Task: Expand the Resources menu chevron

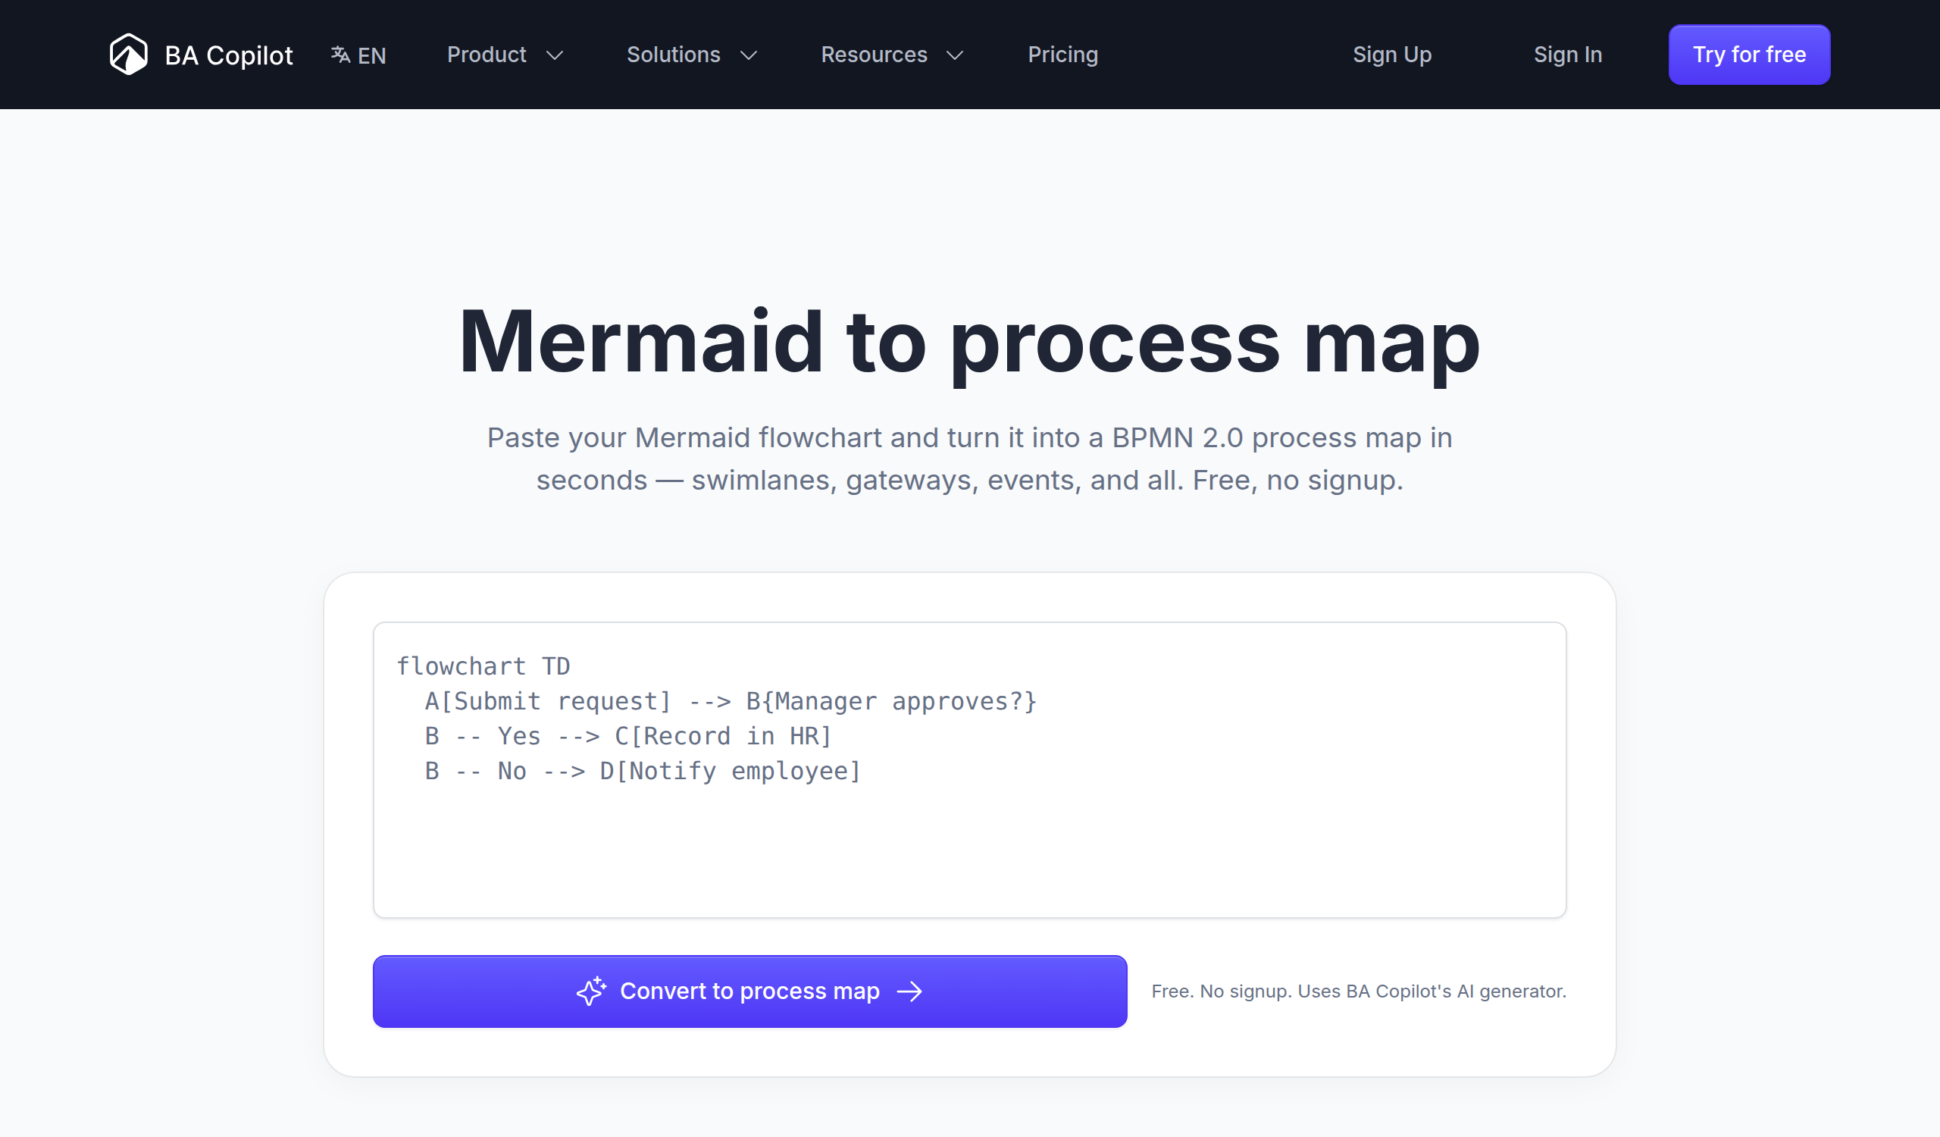Action: pos(956,55)
